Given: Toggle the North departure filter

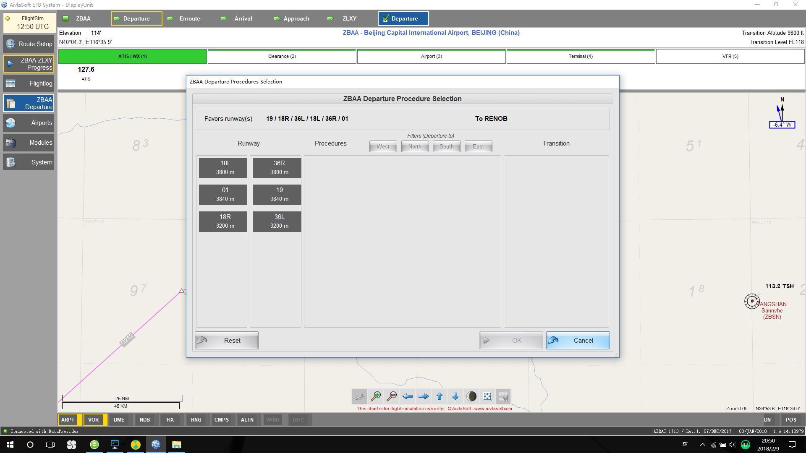Looking at the screenshot, I should click(x=415, y=146).
